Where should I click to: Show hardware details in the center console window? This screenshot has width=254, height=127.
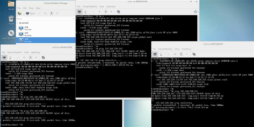(85, 12)
